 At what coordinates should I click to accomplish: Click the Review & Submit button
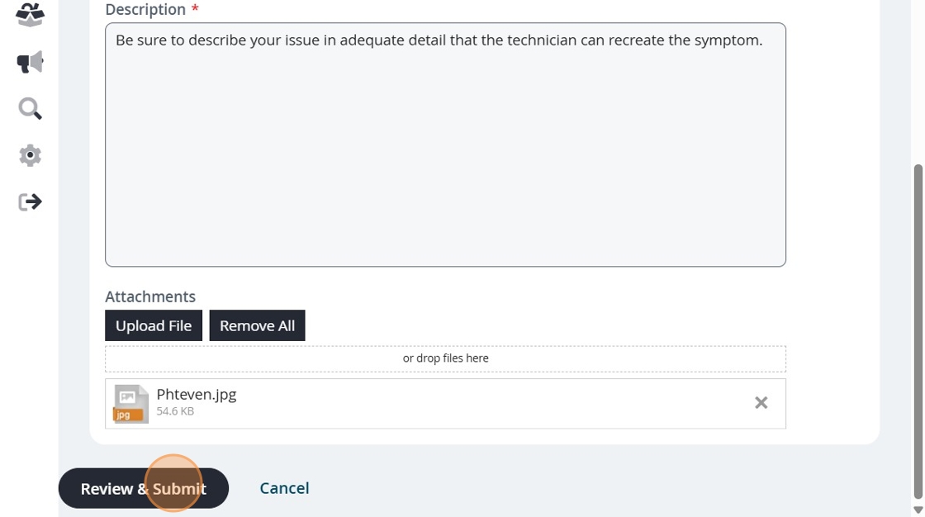point(143,488)
